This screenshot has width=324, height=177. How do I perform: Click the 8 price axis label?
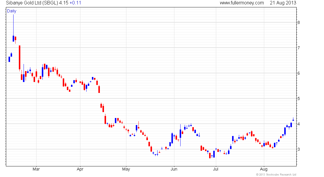[299, 22]
